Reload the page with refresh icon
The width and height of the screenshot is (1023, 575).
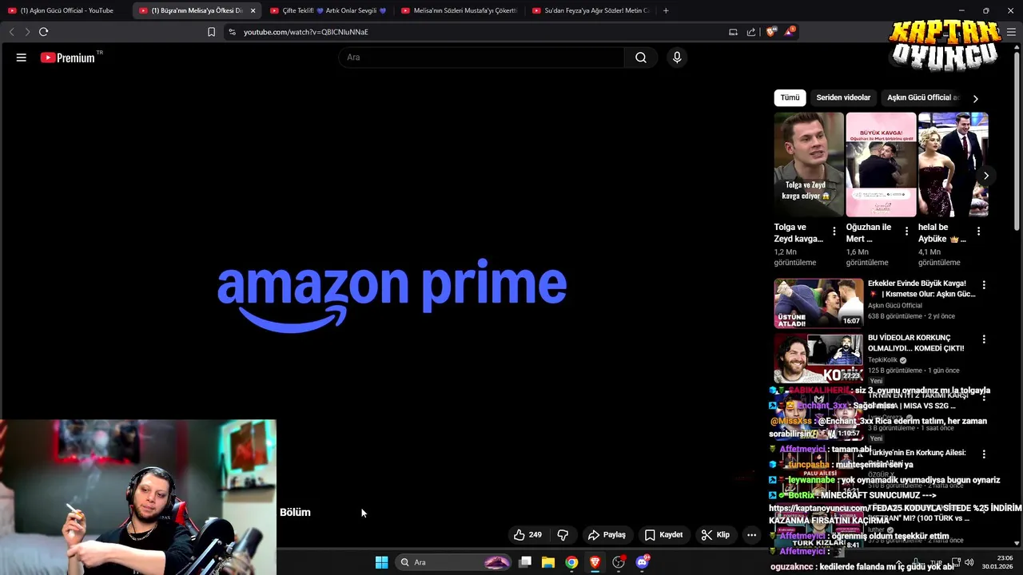point(43,32)
